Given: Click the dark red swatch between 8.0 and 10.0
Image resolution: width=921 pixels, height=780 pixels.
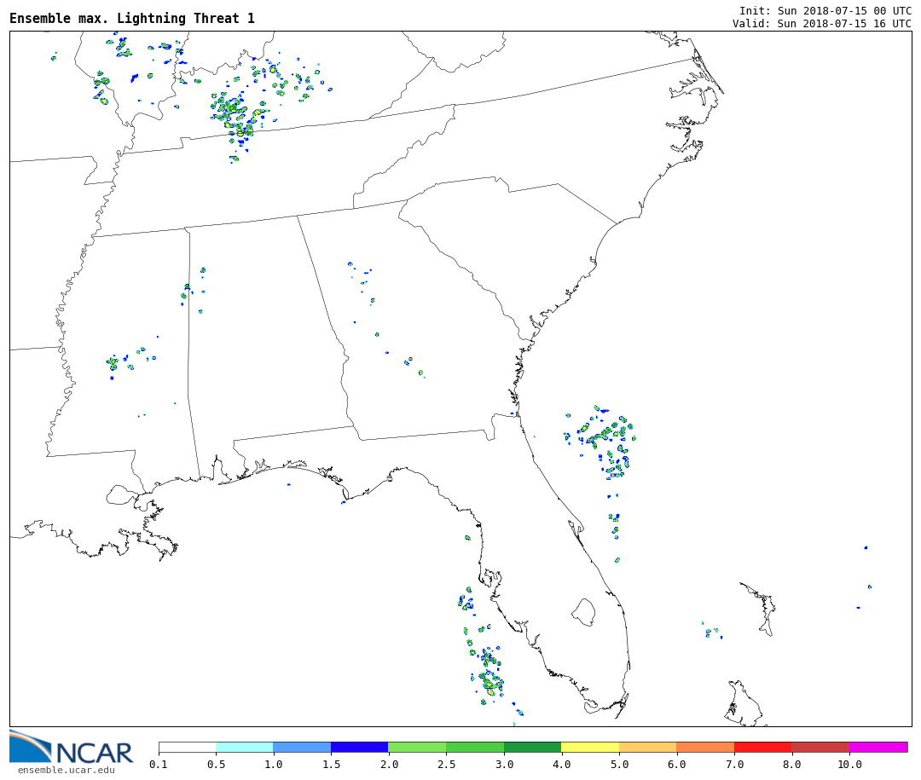Looking at the screenshot, I should 820,747.
